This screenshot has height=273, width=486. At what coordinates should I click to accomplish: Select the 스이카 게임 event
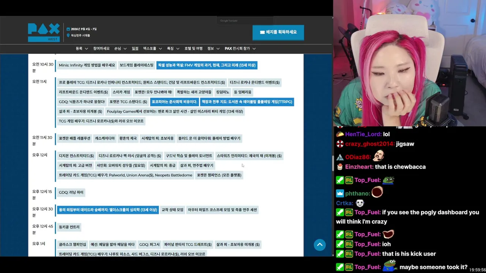121,92
